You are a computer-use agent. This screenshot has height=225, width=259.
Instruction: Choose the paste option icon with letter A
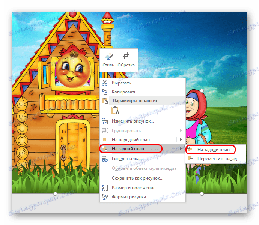pyautogui.click(x=115, y=111)
